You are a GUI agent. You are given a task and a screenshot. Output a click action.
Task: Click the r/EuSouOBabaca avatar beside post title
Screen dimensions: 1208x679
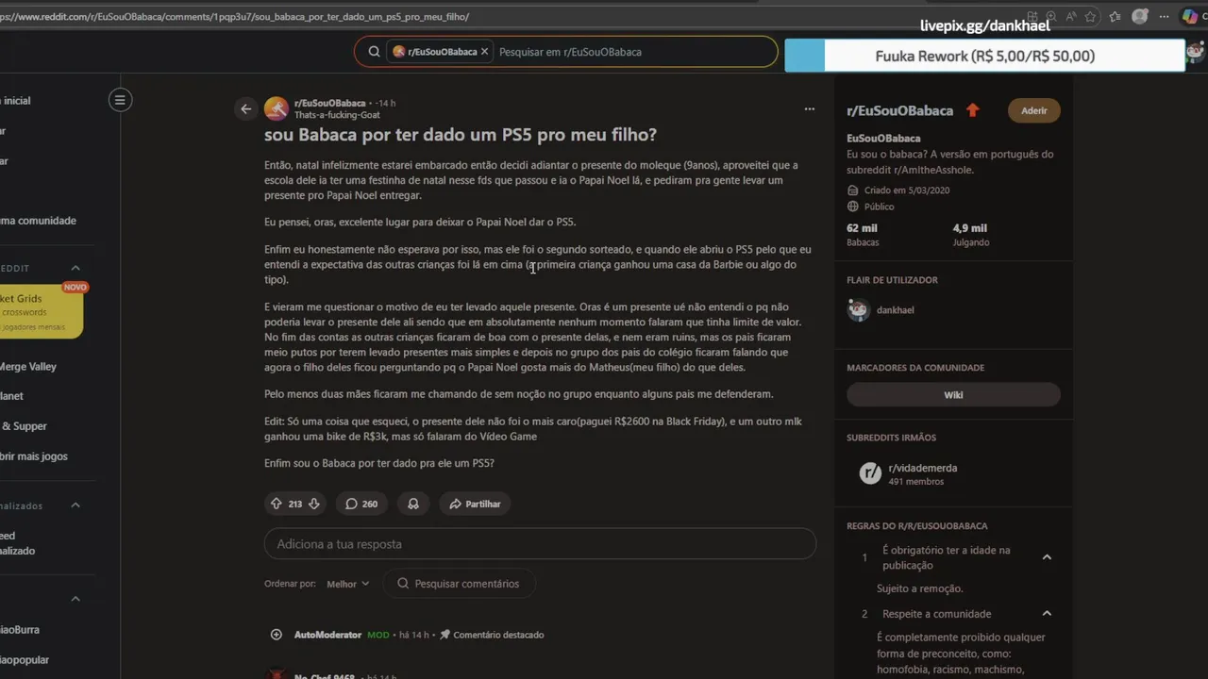click(277, 108)
